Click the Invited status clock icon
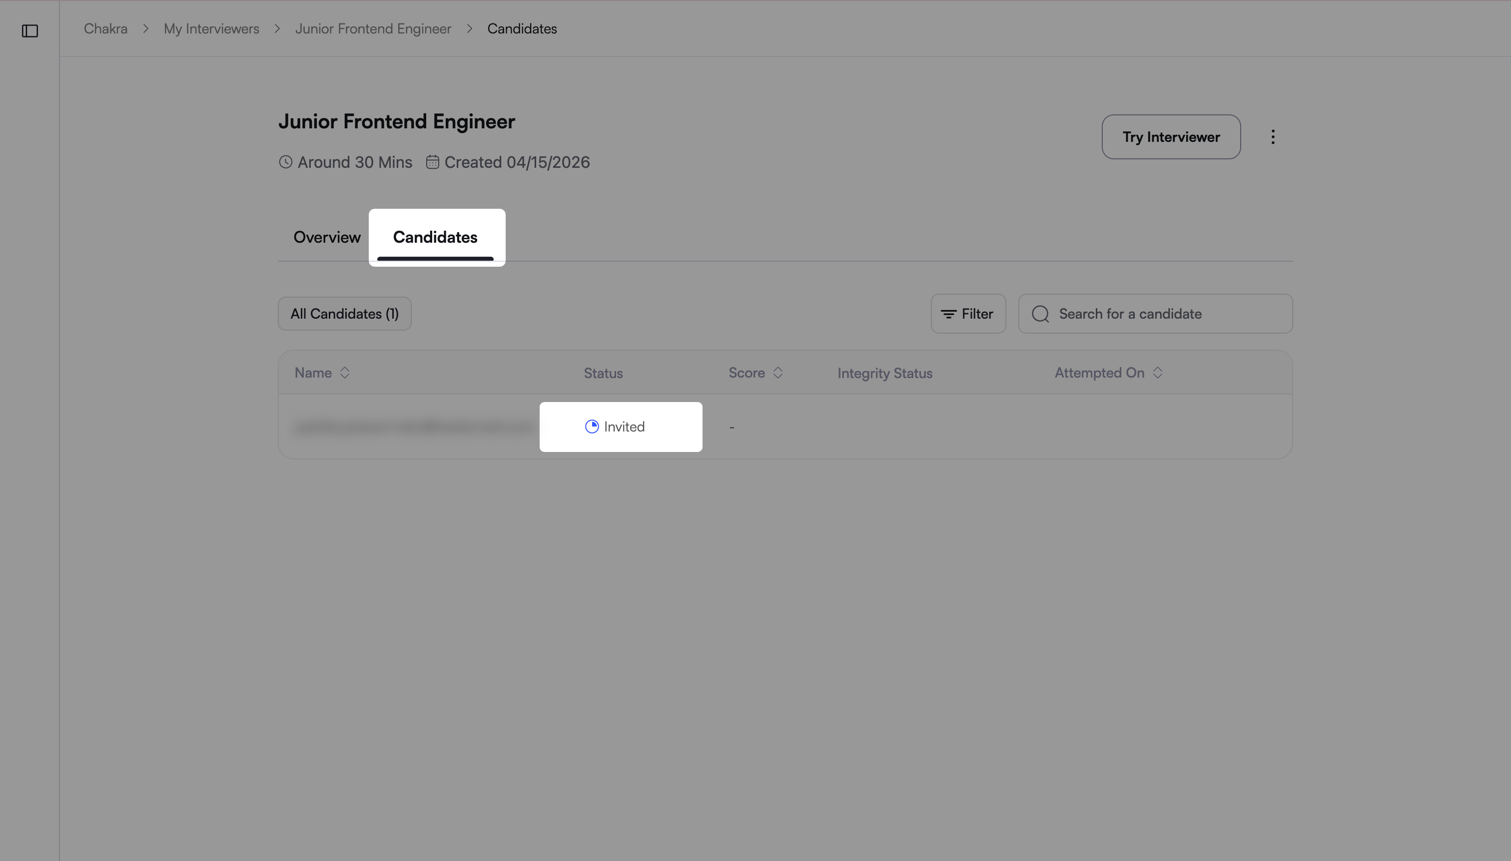The height and width of the screenshot is (861, 1511). click(x=592, y=427)
